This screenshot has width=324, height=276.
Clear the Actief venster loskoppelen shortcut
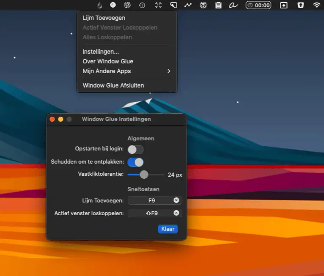point(176,213)
